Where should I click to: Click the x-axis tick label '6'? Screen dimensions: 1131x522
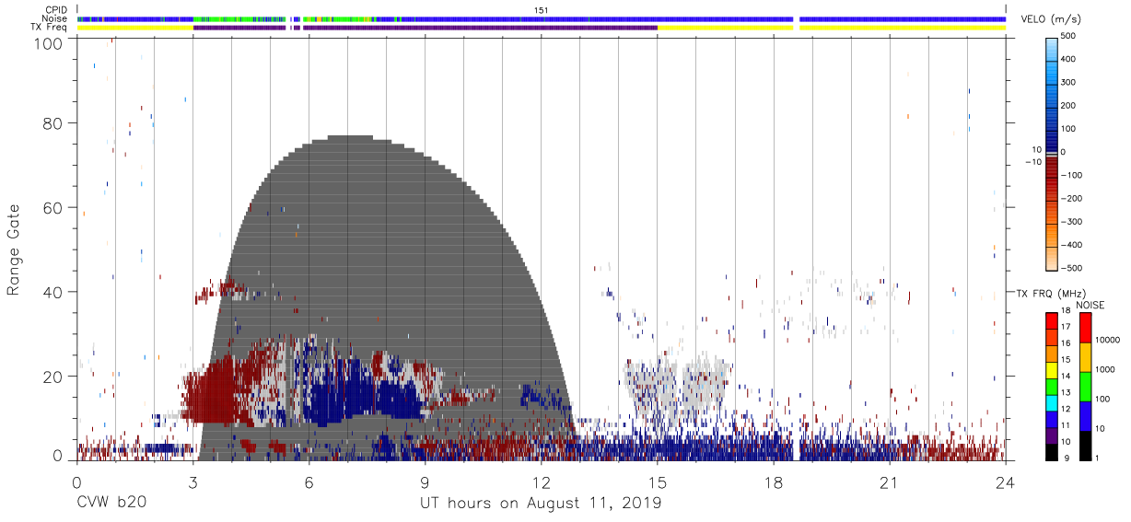pos(309,481)
